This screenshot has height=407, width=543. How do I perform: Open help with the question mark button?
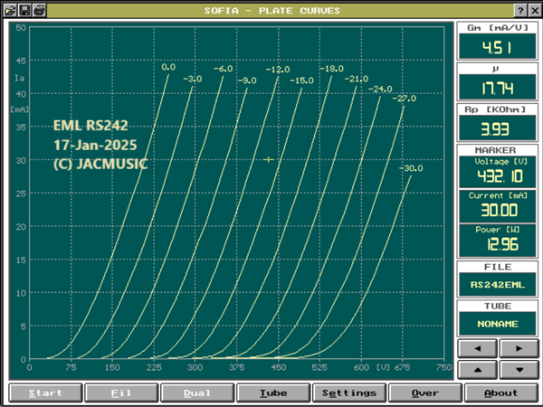[520, 11]
